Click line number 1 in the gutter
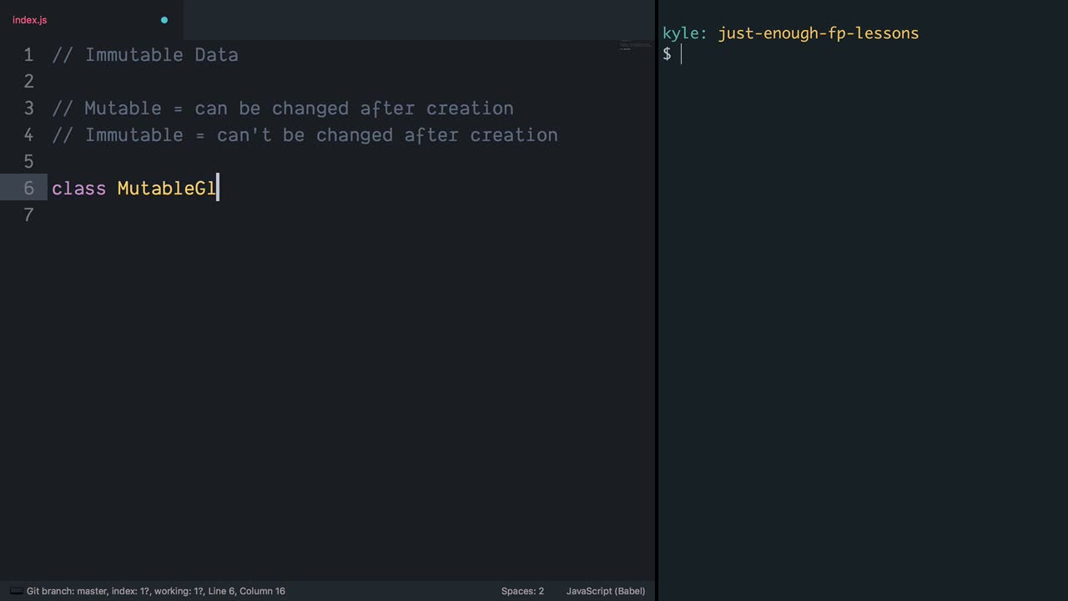The height and width of the screenshot is (601, 1068). [x=28, y=55]
